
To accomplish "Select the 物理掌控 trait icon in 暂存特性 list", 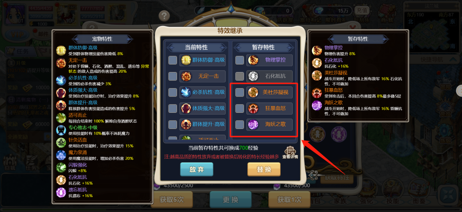I will (253, 60).
